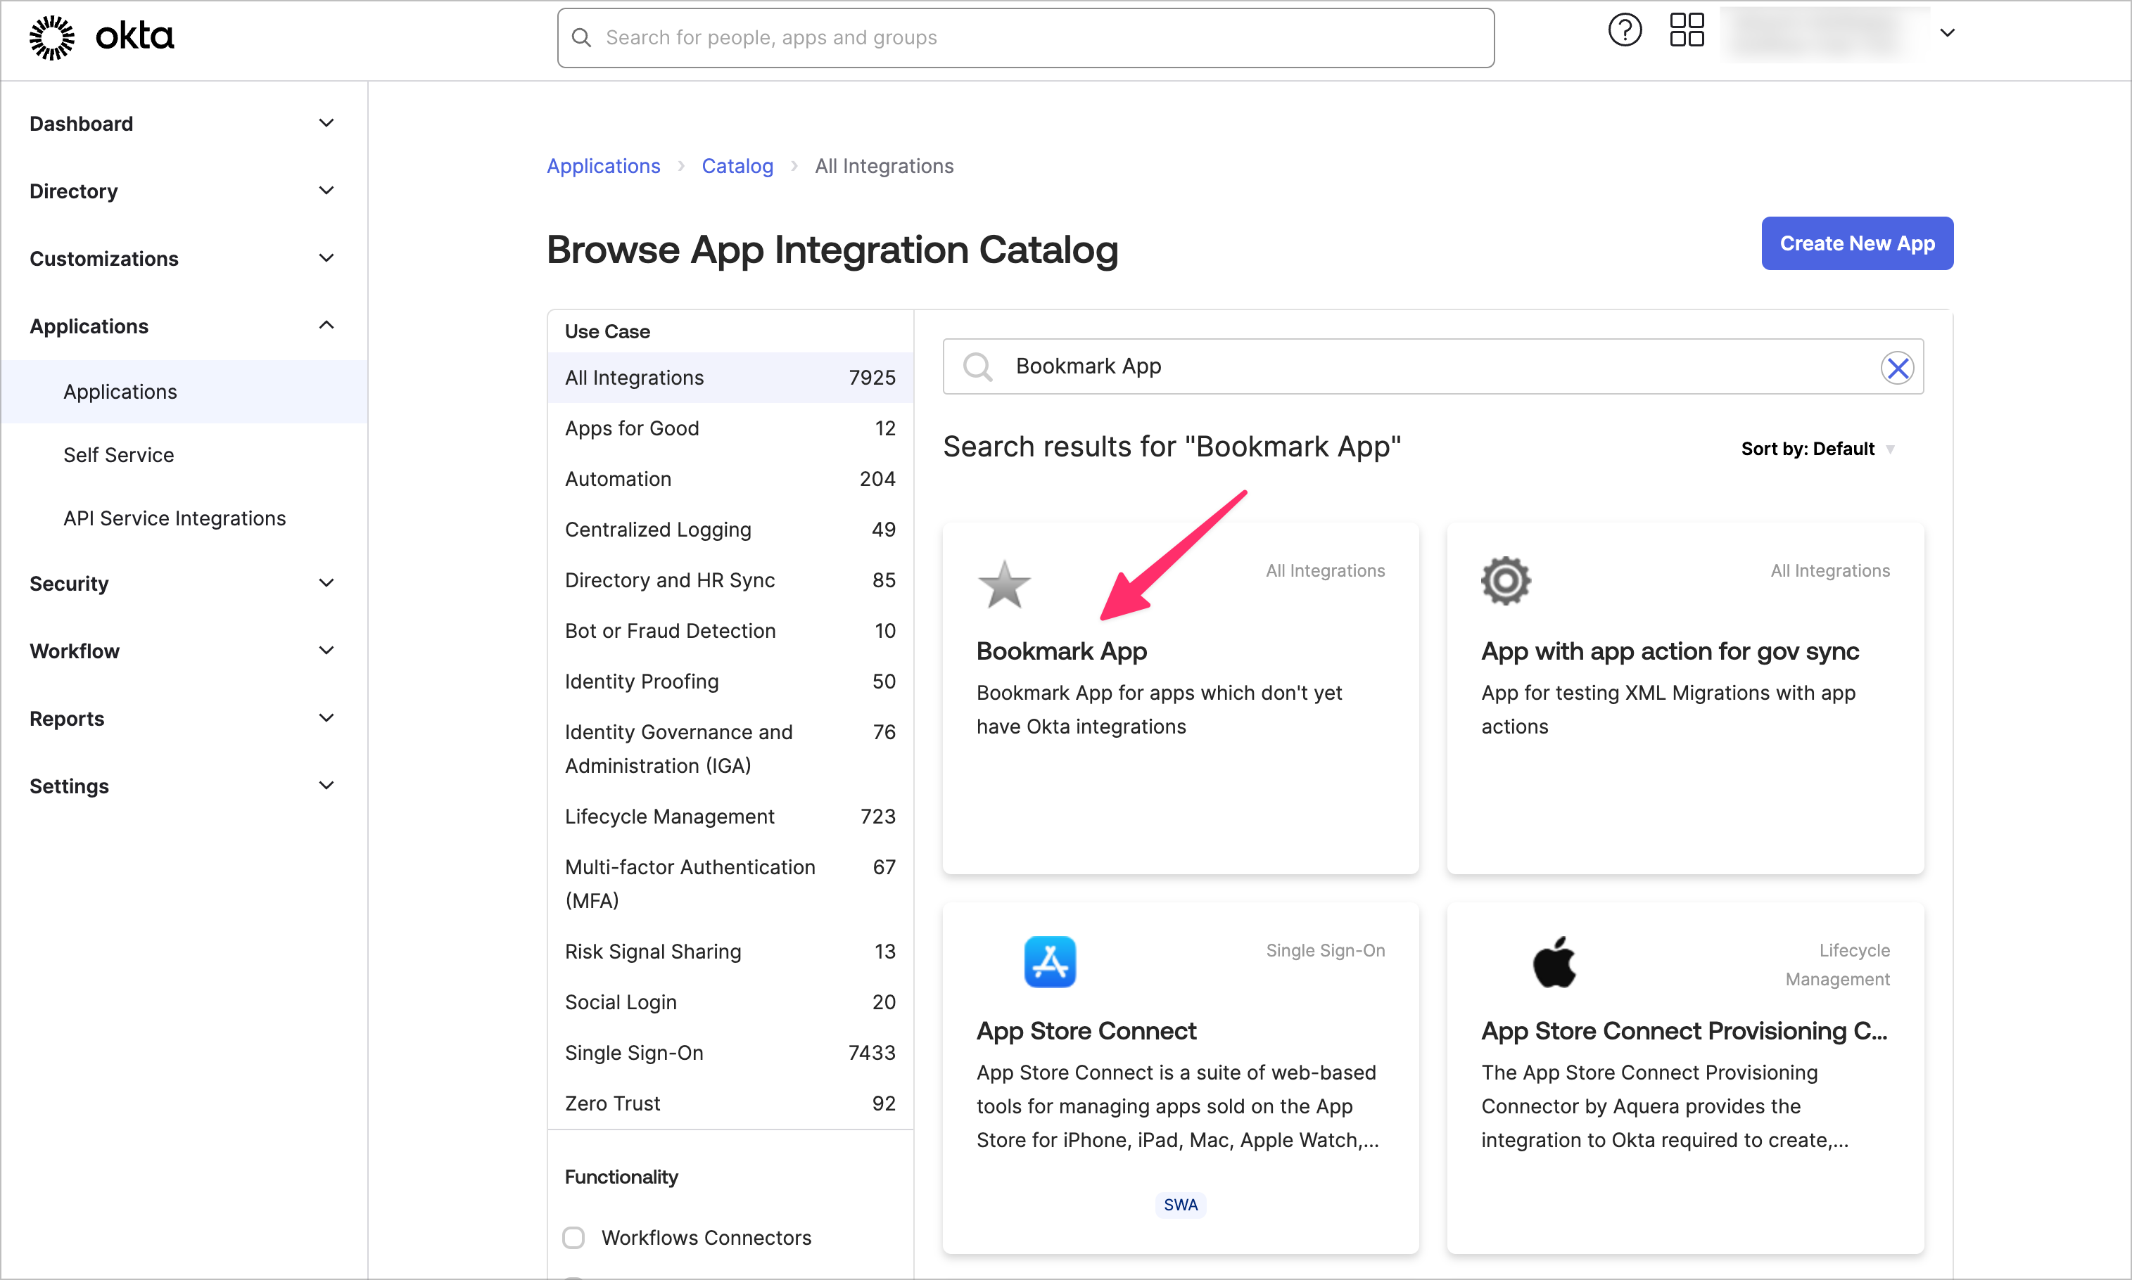Click the Create New App button

[x=1857, y=243]
